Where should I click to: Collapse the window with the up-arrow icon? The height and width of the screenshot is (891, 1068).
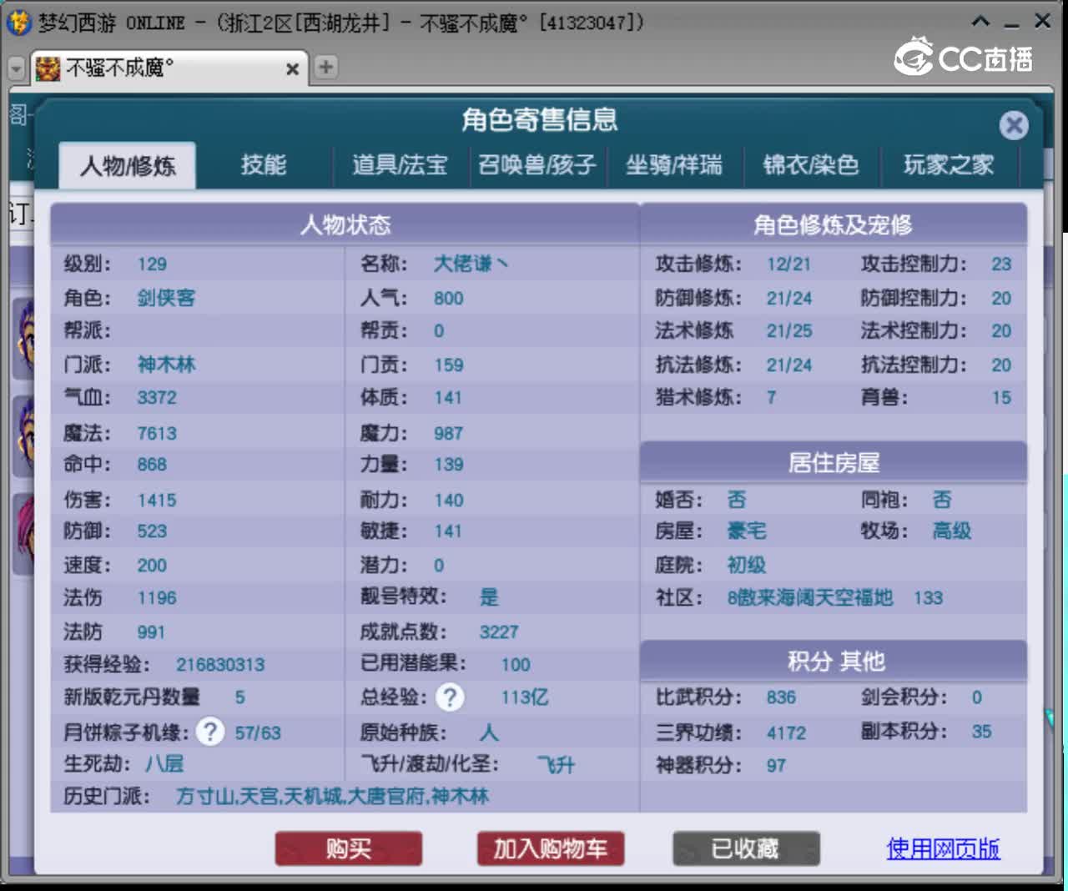coord(981,21)
